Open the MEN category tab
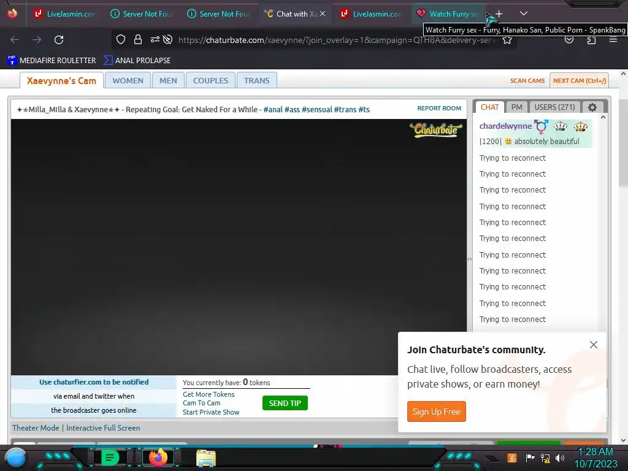The height and width of the screenshot is (471, 628). click(x=168, y=80)
